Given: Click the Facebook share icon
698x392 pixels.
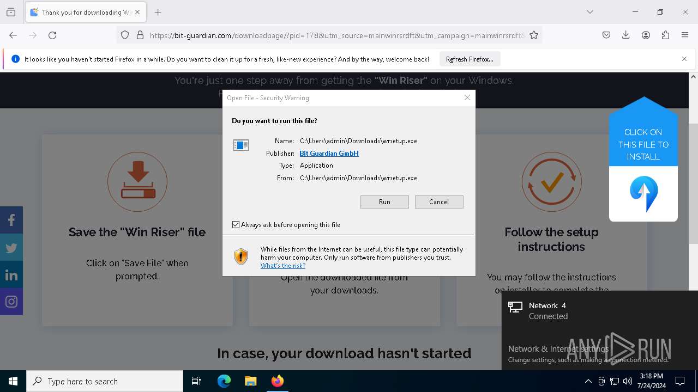Looking at the screenshot, I should pos(11,220).
